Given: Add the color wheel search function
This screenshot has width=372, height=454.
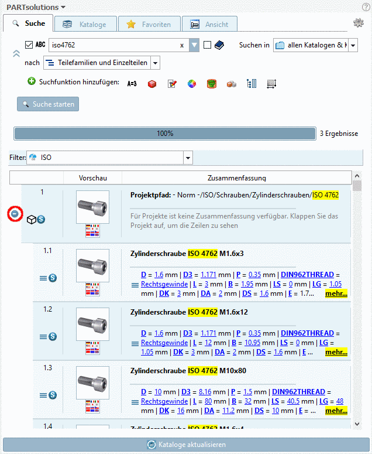Looking at the screenshot, I should pyautogui.click(x=191, y=84).
